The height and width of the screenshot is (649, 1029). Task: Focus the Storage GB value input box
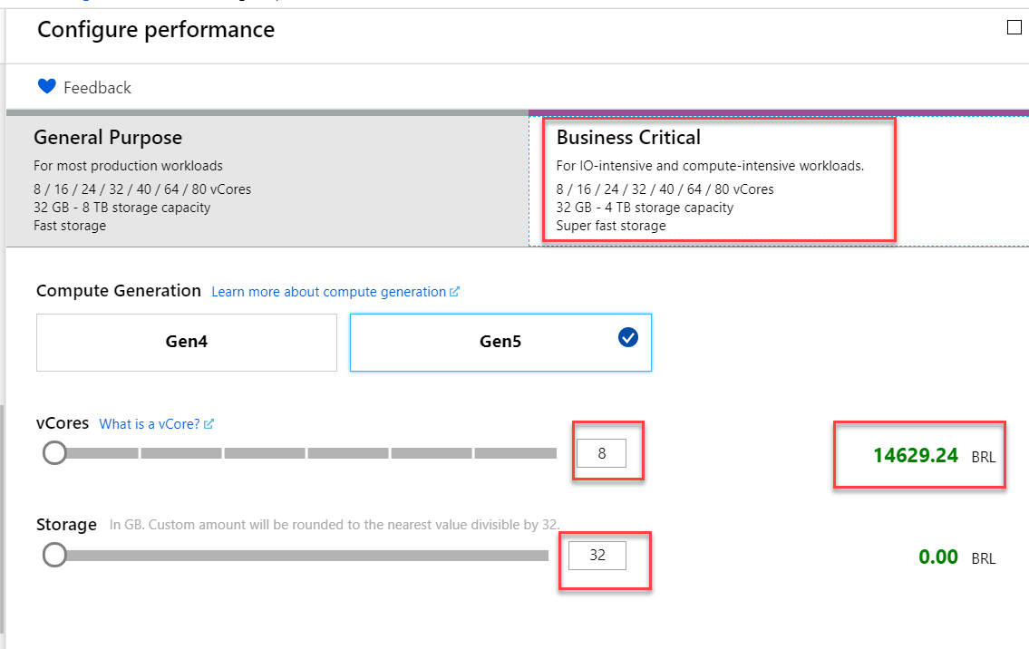pos(597,556)
